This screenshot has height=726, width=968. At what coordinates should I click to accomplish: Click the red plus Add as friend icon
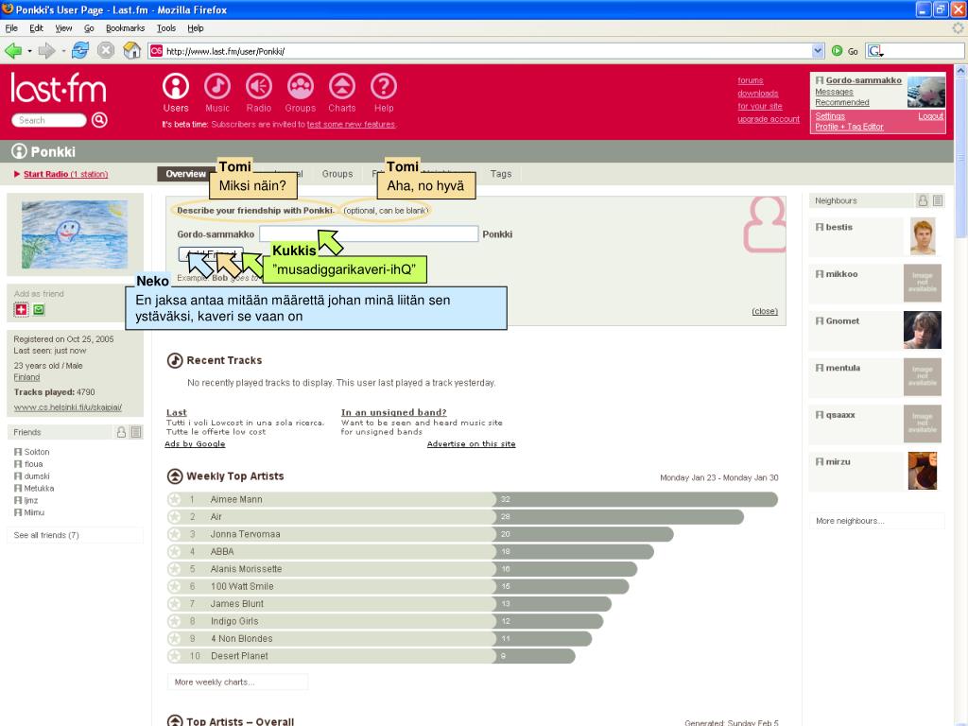point(21,310)
